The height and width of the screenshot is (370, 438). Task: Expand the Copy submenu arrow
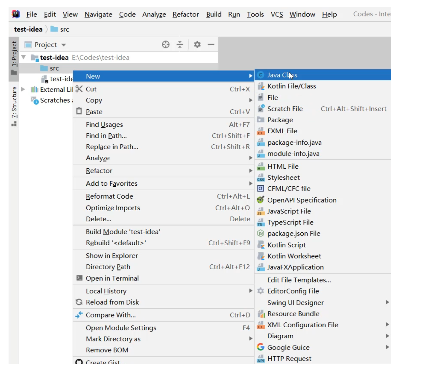(251, 100)
